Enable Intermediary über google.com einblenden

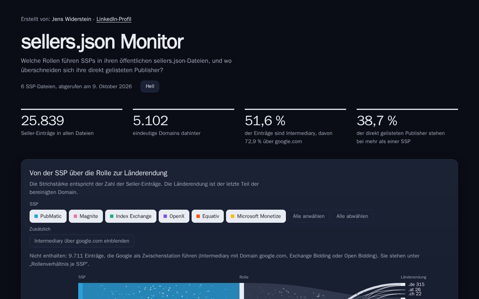(82, 241)
